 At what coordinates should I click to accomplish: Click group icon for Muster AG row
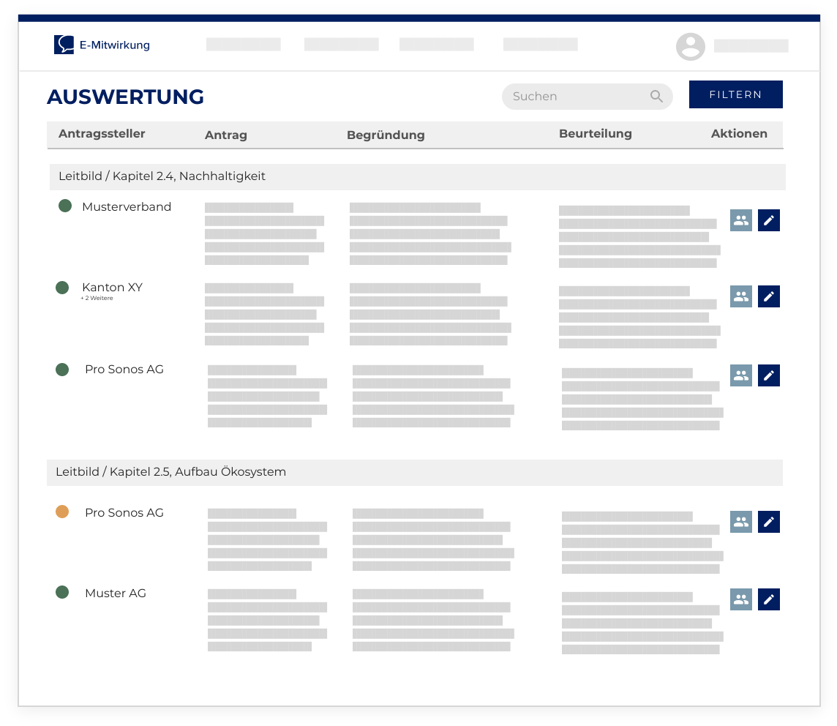coord(741,599)
